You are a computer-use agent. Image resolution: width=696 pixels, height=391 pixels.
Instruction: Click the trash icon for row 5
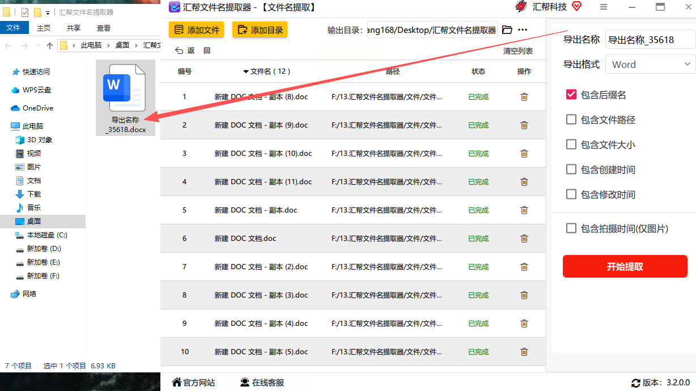(x=524, y=210)
